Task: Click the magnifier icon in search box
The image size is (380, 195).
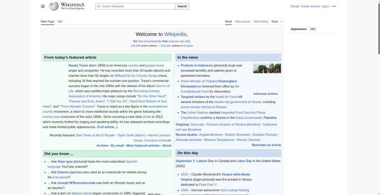Action: click(98, 6)
